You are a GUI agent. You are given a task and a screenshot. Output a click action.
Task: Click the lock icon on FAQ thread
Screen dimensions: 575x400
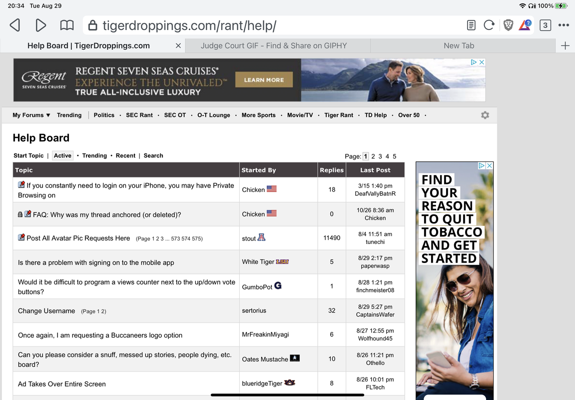20,214
